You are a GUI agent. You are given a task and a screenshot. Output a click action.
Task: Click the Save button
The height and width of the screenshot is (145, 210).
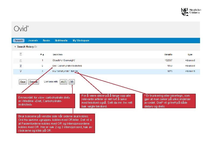coord(23,82)
